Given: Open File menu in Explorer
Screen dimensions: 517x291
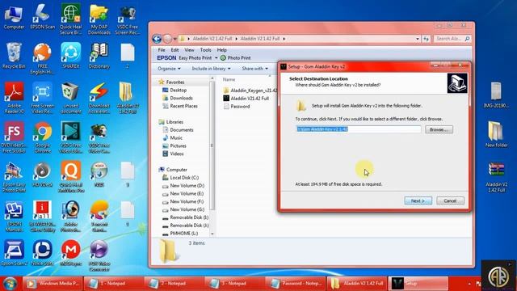Looking at the screenshot, I should pos(162,50).
